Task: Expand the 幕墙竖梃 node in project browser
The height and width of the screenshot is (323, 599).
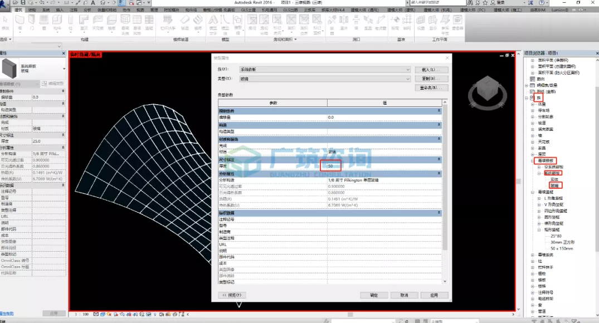Action: click(x=533, y=192)
